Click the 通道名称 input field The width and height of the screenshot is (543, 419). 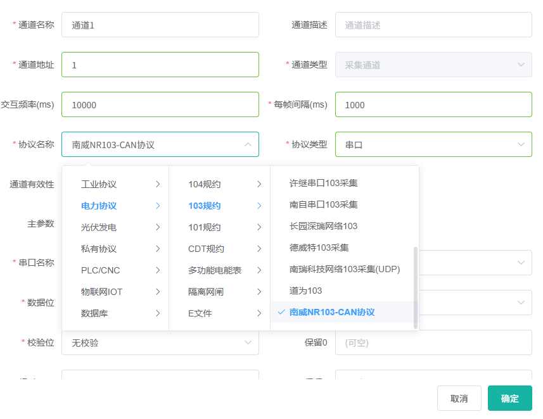pos(160,25)
